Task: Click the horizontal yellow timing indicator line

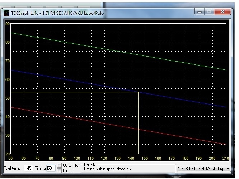Action: [x=72, y=92]
